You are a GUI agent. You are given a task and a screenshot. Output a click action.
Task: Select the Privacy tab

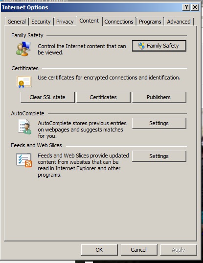65,22
